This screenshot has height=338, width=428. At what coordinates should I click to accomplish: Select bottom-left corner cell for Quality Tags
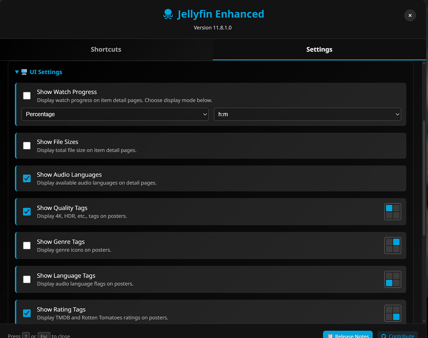tap(389, 215)
